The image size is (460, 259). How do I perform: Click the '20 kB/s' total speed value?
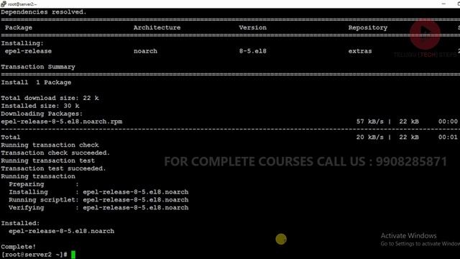369,137
